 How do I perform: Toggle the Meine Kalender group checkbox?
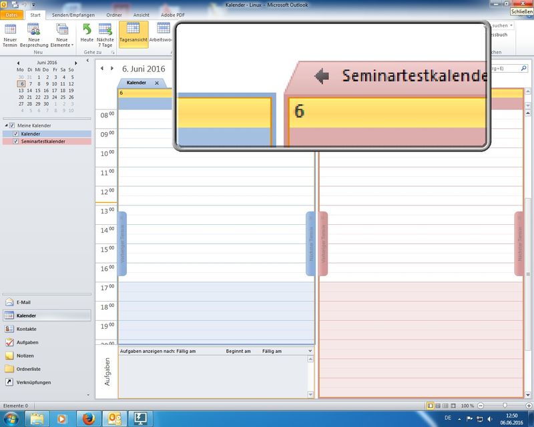click(12, 125)
